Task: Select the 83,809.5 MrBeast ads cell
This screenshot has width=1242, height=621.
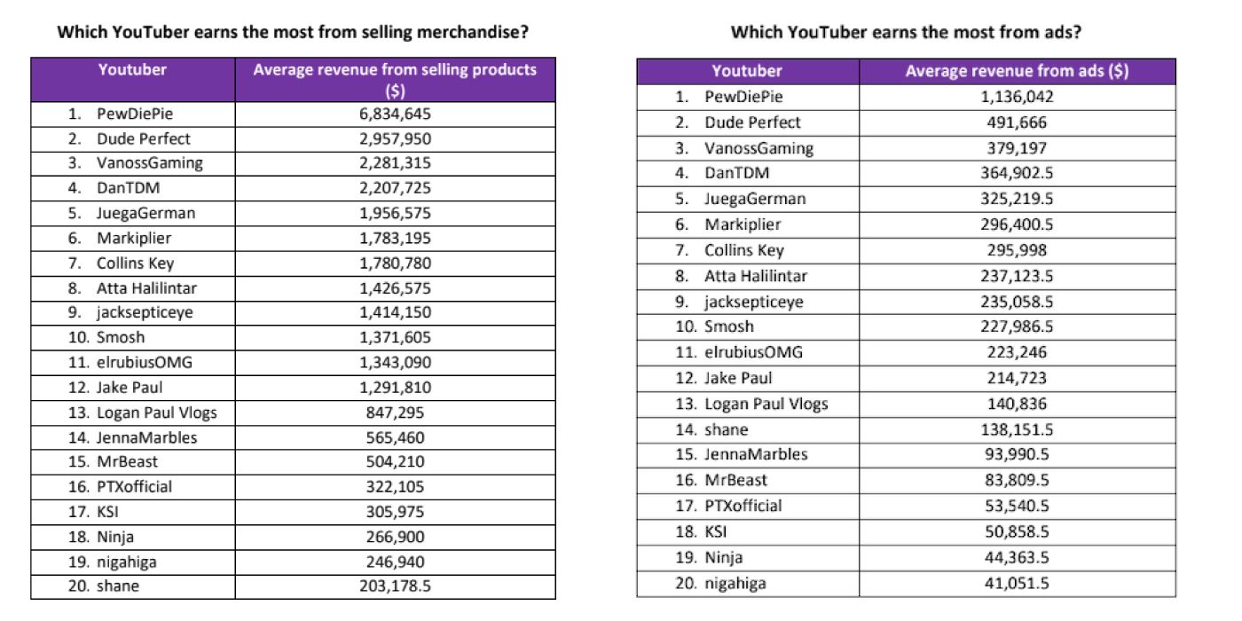Action: point(1017,480)
